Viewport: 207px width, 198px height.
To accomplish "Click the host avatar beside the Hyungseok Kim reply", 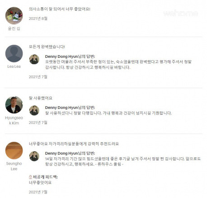I will click(34, 110).
